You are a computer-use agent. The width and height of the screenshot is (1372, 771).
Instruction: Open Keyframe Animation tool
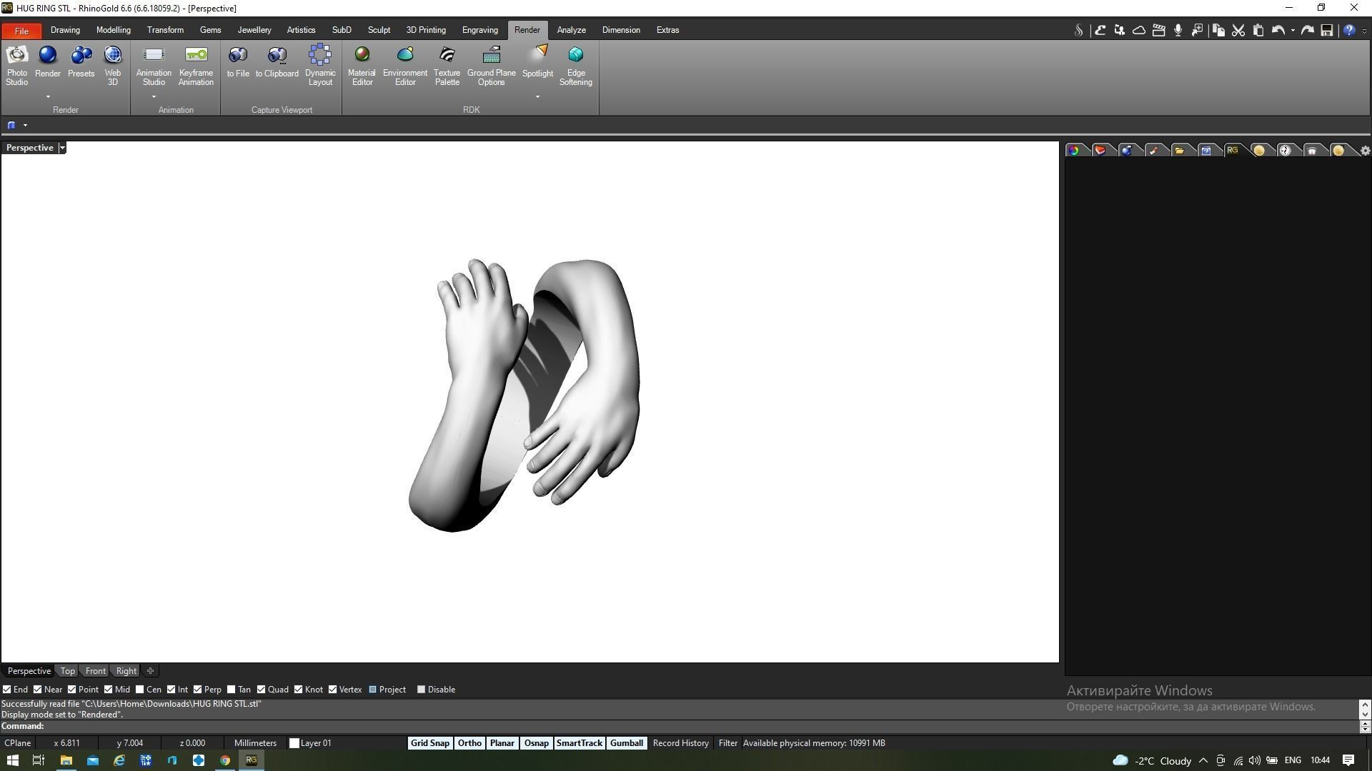(x=196, y=66)
